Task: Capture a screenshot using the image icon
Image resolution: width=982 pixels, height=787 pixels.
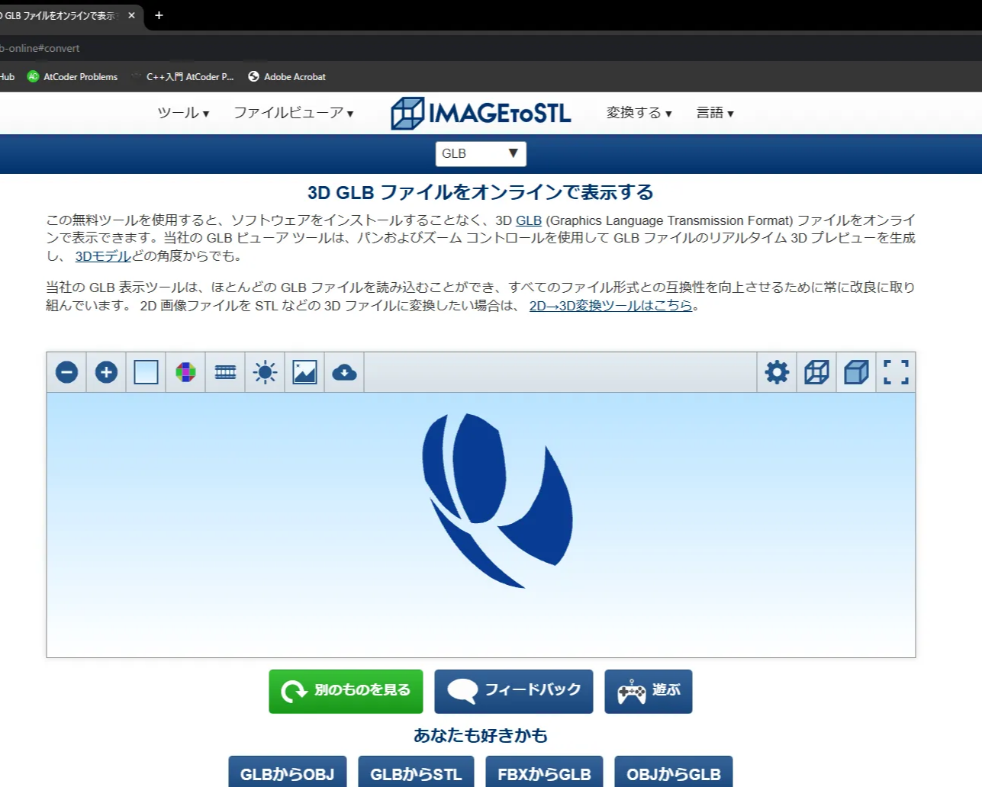Action: pyautogui.click(x=304, y=372)
